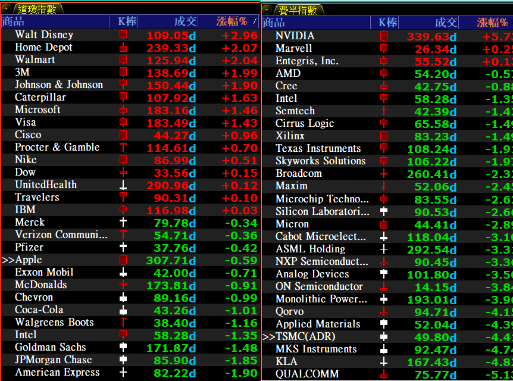Click the Exxon Mobil candlestick icon

coord(123,272)
